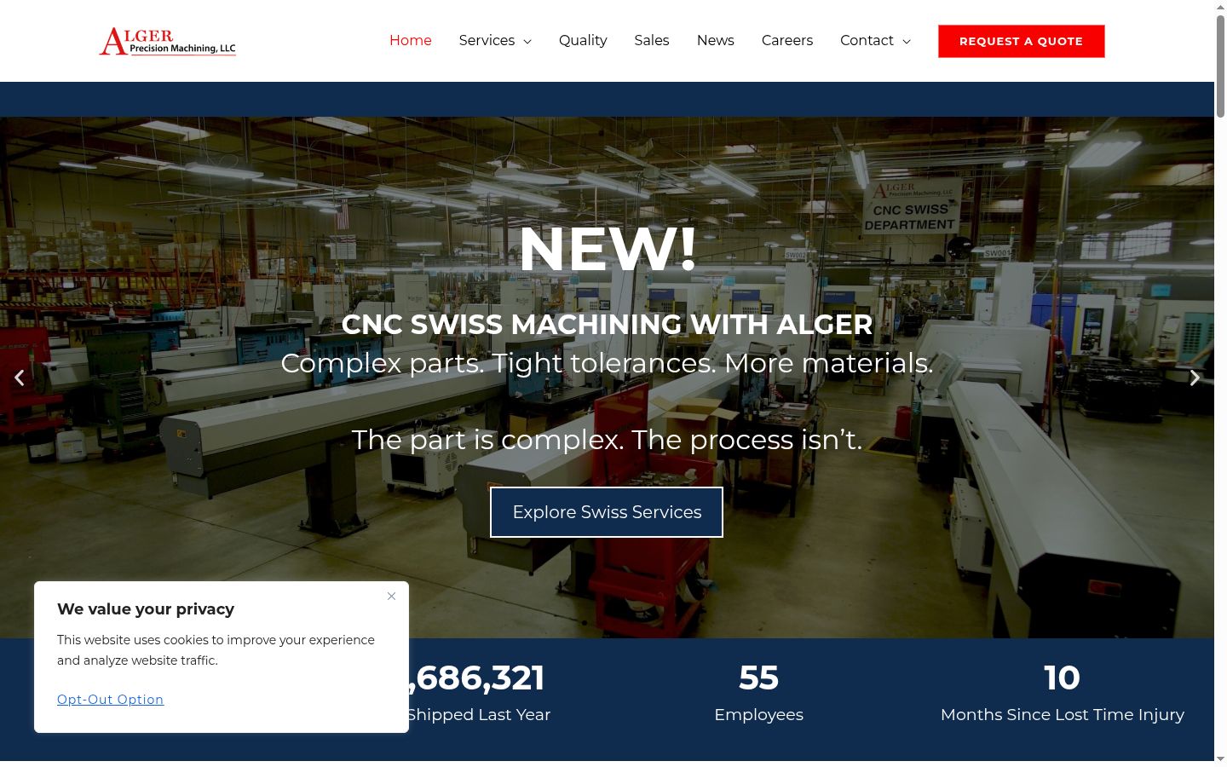Follow the Opt-Out Option link
This screenshot has width=1227, height=767.
(x=111, y=700)
